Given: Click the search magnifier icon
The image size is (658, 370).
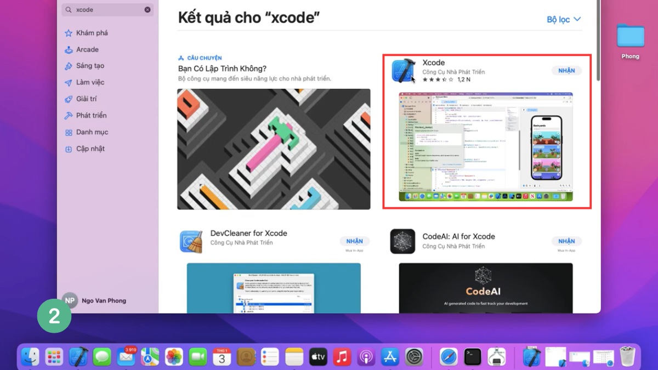Looking at the screenshot, I should (69, 10).
